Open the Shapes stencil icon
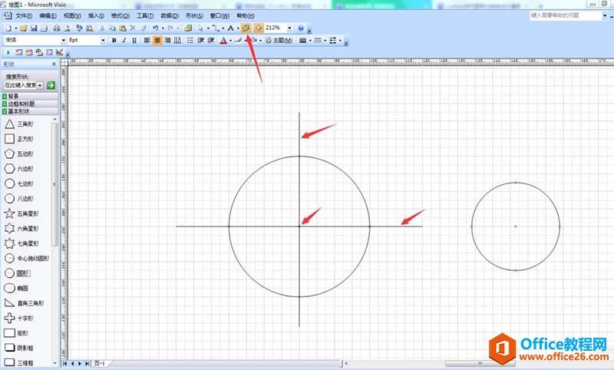Image resolution: width=614 pixels, height=370 pixels. click(188, 28)
